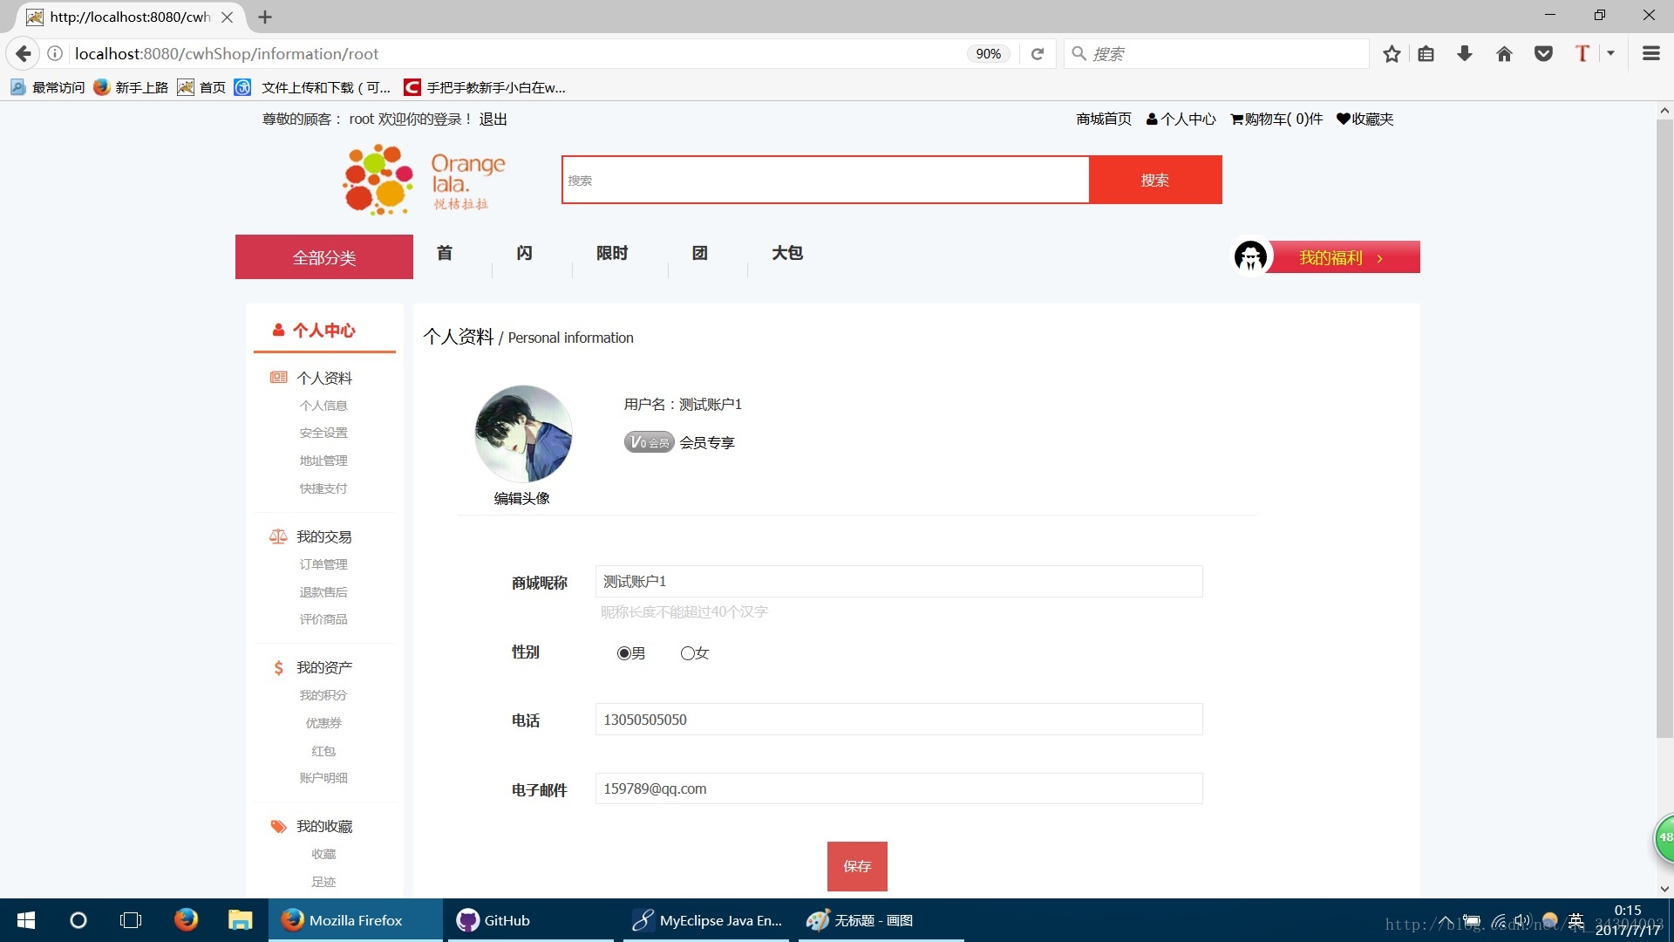Open the 手把手教新手小白 bookmark
Screen dimensions: 1674x942
[x=485, y=87]
